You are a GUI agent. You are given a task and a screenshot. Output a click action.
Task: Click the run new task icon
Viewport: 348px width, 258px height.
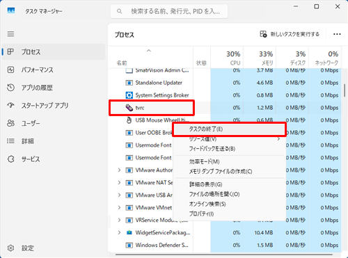click(x=263, y=34)
